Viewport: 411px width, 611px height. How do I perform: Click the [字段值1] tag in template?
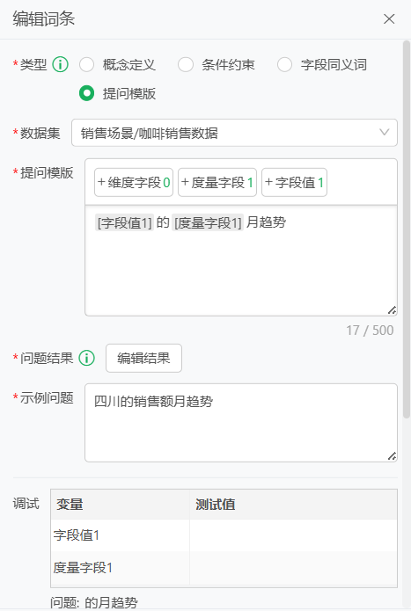[x=124, y=222]
